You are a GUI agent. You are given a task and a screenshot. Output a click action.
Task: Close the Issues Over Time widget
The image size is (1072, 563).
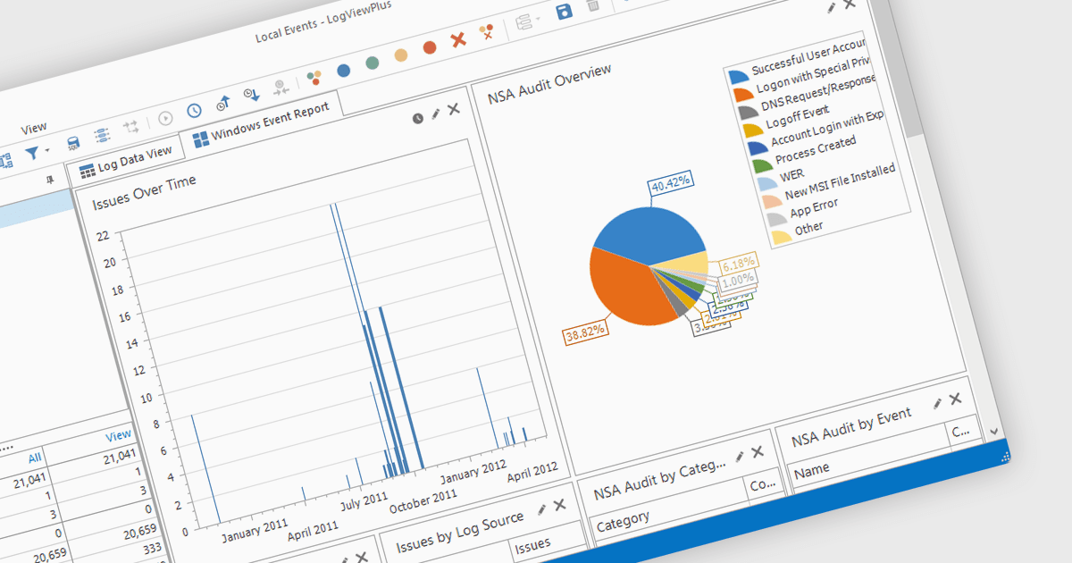point(453,109)
